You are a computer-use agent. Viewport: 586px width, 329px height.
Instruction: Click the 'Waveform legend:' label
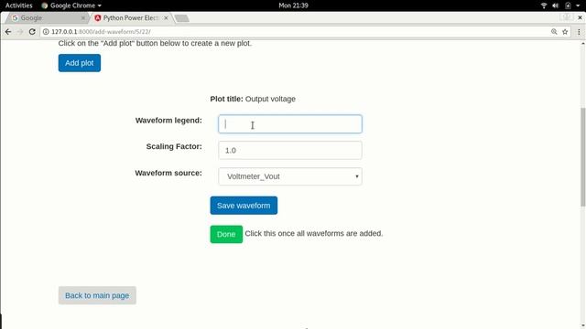coord(168,120)
